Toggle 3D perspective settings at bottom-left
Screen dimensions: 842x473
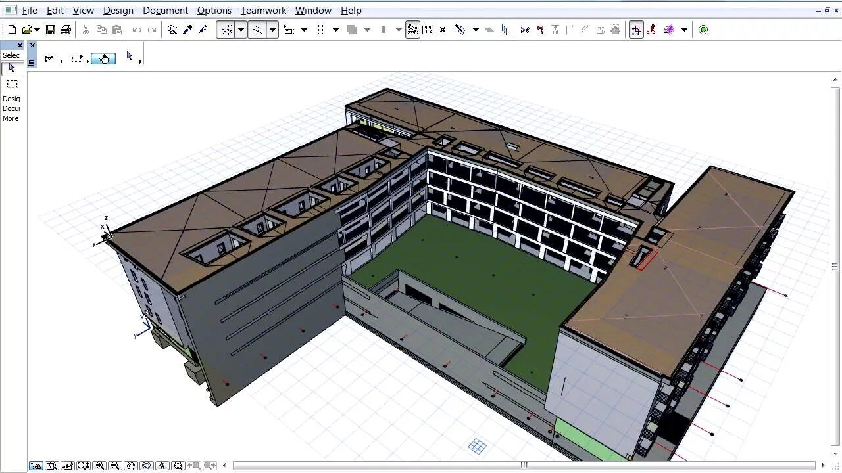(x=36, y=466)
